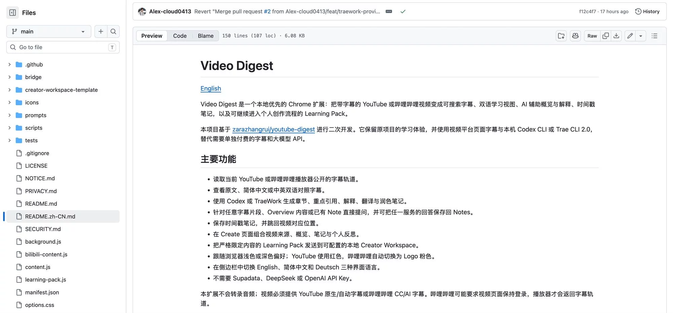Expand the prompts folder chevron

9,115
